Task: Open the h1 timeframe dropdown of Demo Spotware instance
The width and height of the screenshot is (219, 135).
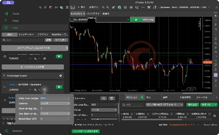Action: coord(37,90)
